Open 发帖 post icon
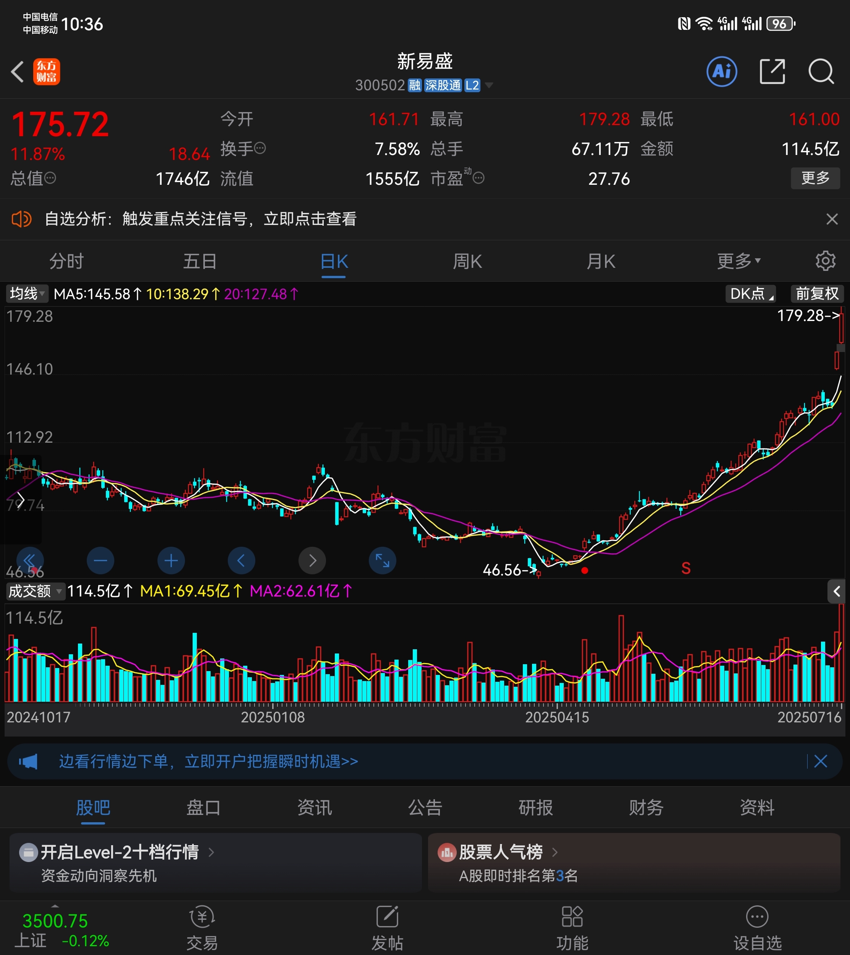 click(387, 928)
